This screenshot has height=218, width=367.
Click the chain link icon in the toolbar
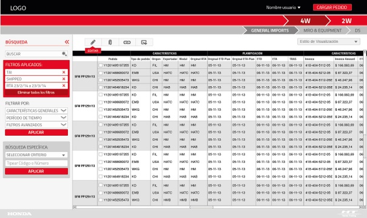(127, 42)
